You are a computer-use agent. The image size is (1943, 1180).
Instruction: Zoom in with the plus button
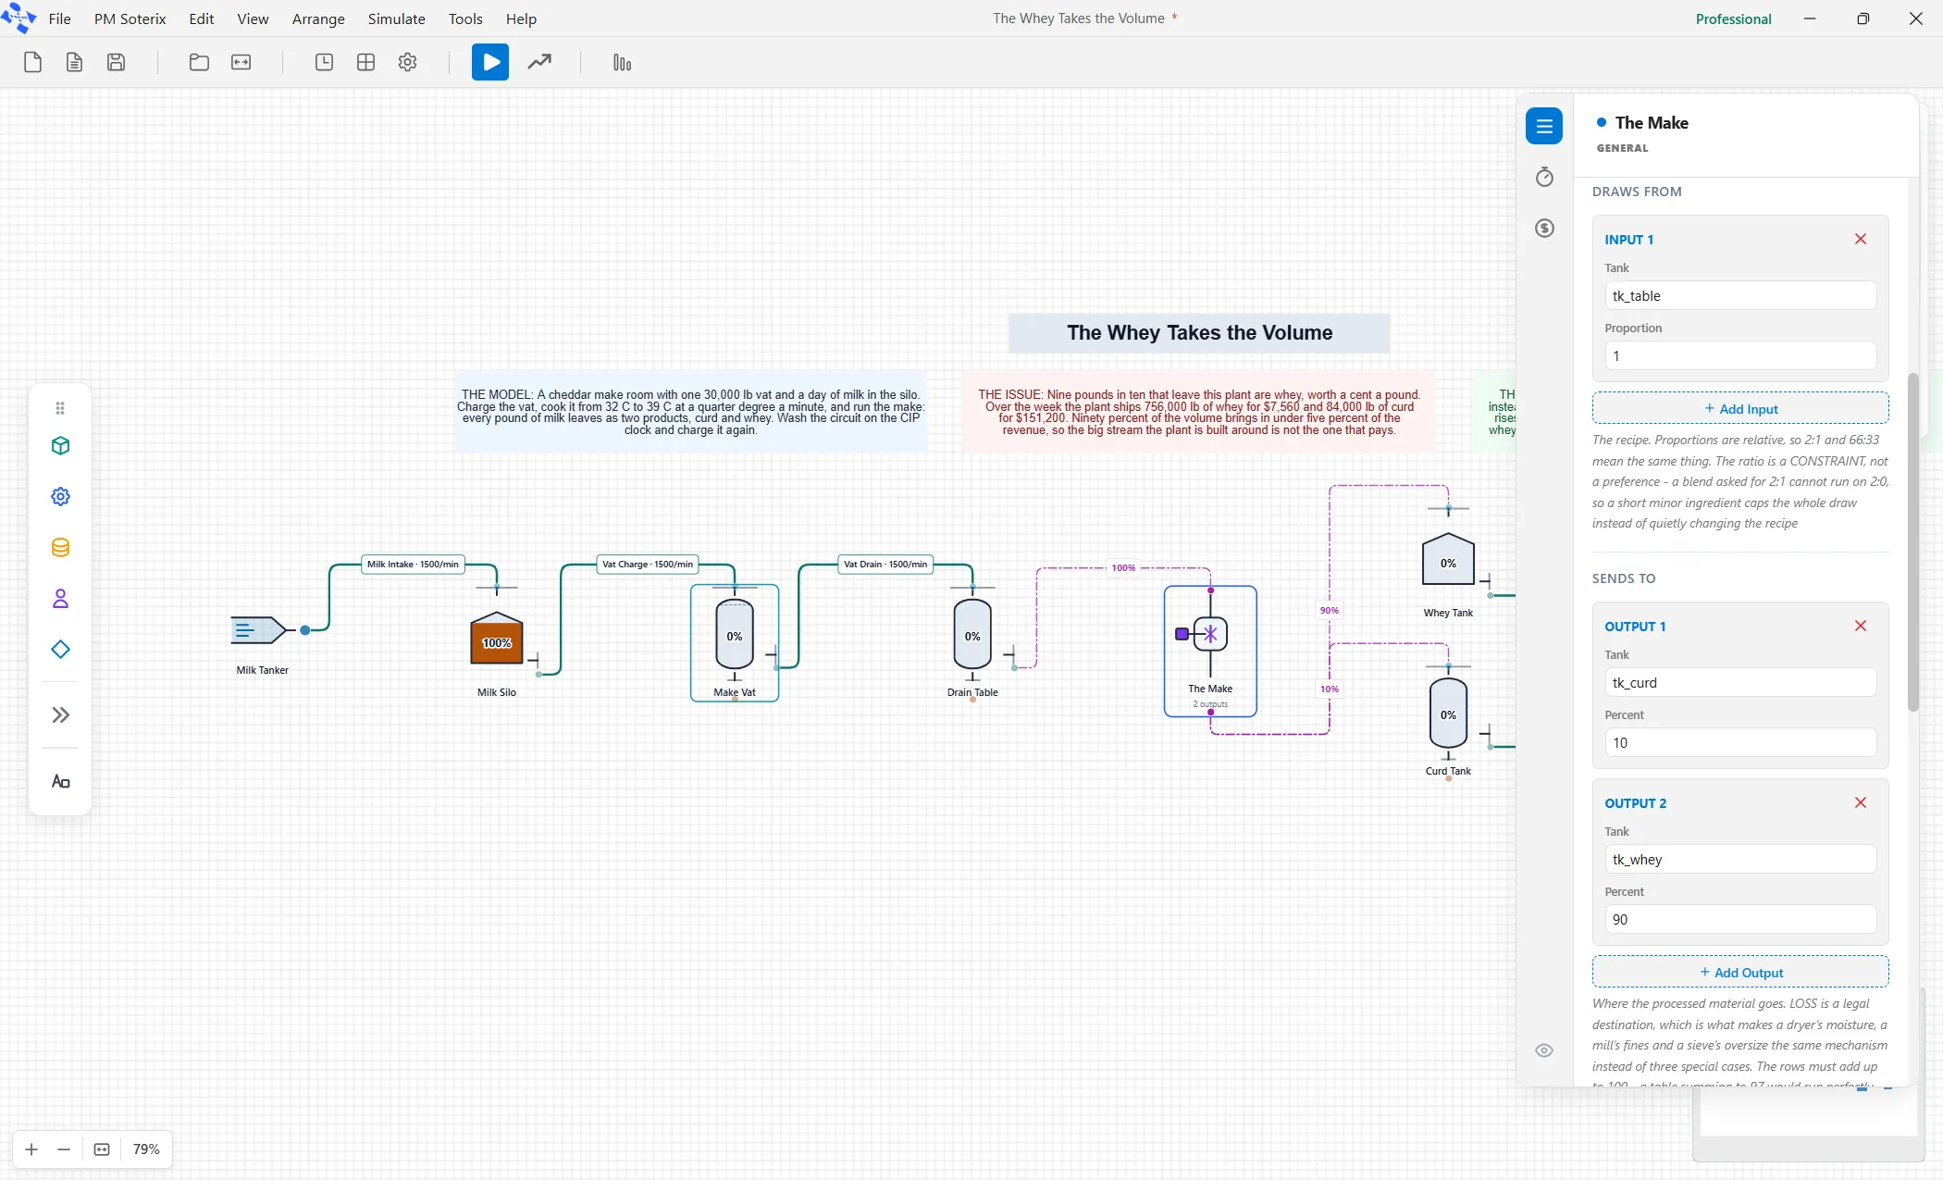(x=31, y=1149)
